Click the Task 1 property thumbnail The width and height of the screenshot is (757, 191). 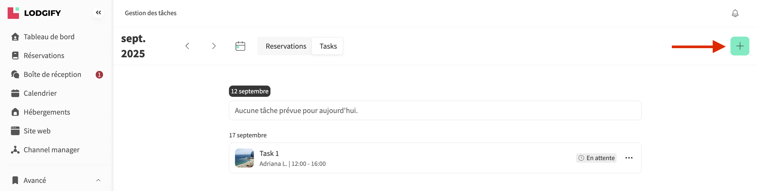[244, 158]
